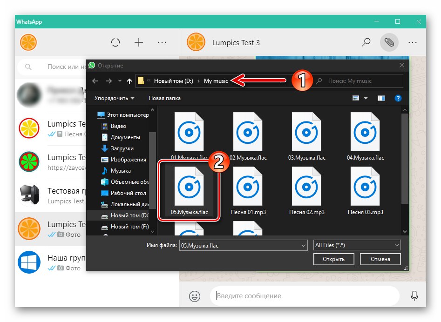441x322 pixels.
Task: Click the Отмена button
Action: coord(380,259)
